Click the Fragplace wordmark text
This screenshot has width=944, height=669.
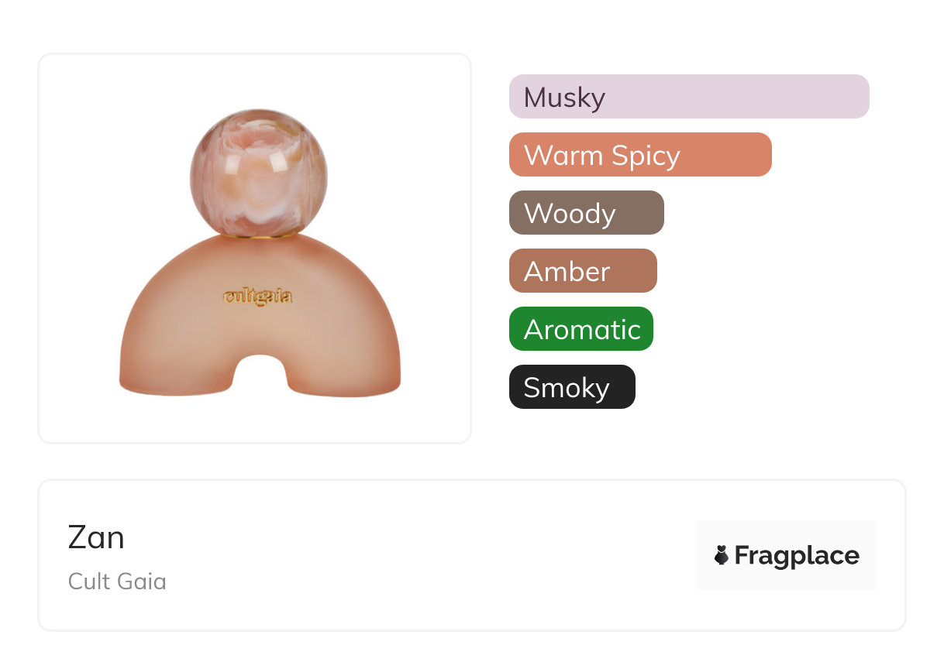tap(797, 556)
